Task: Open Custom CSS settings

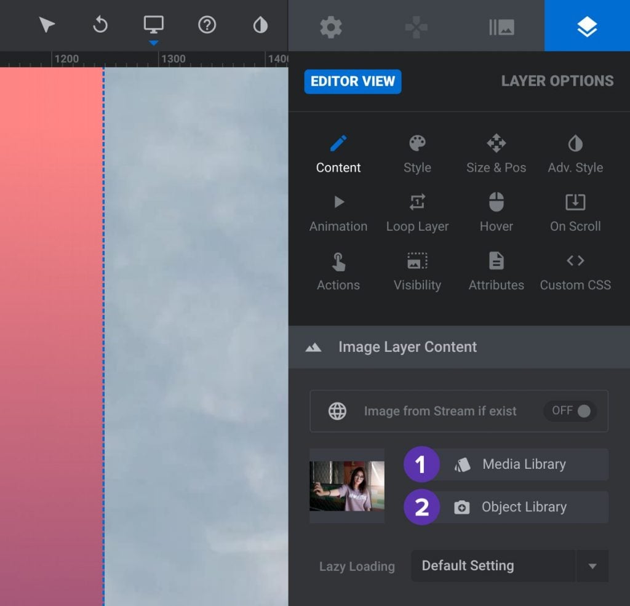Action: [x=575, y=271]
